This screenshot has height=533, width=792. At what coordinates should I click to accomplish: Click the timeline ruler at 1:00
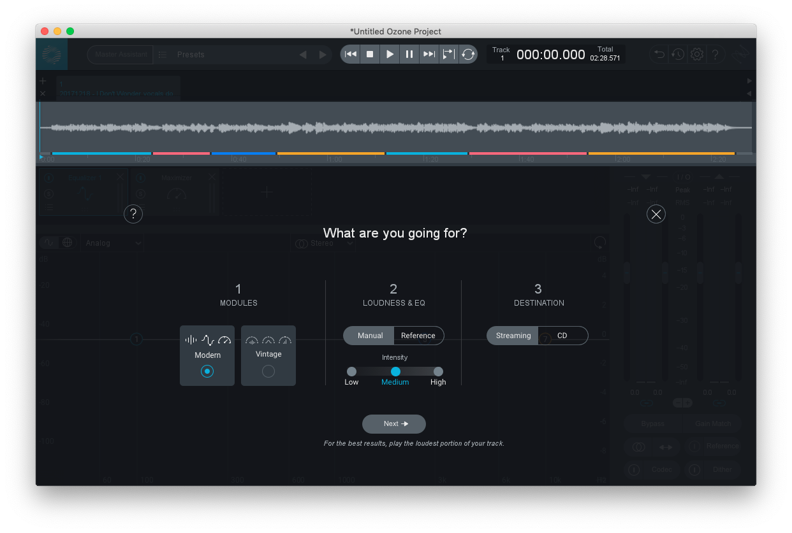point(334,159)
